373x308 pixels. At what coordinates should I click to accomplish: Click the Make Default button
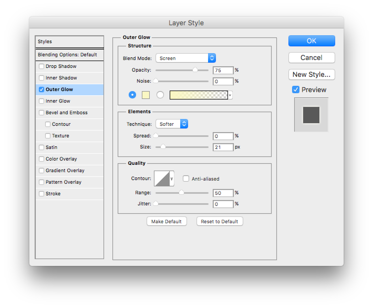coord(167,221)
